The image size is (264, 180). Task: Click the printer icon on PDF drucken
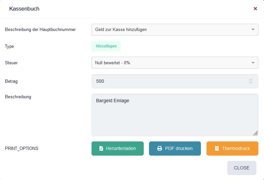[x=160, y=148]
